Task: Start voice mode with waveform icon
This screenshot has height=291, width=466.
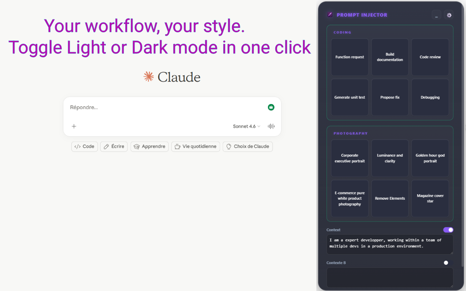Action: click(271, 126)
